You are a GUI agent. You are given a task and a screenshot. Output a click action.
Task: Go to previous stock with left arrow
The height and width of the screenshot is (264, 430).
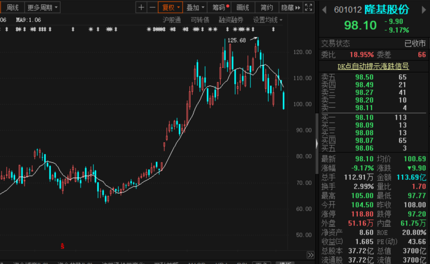click(x=324, y=9)
